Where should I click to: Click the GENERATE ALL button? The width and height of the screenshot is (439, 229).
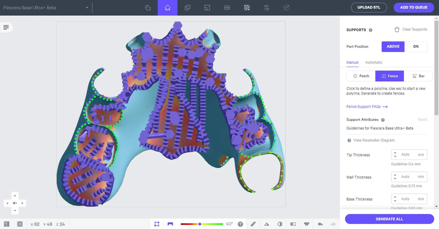(x=389, y=219)
